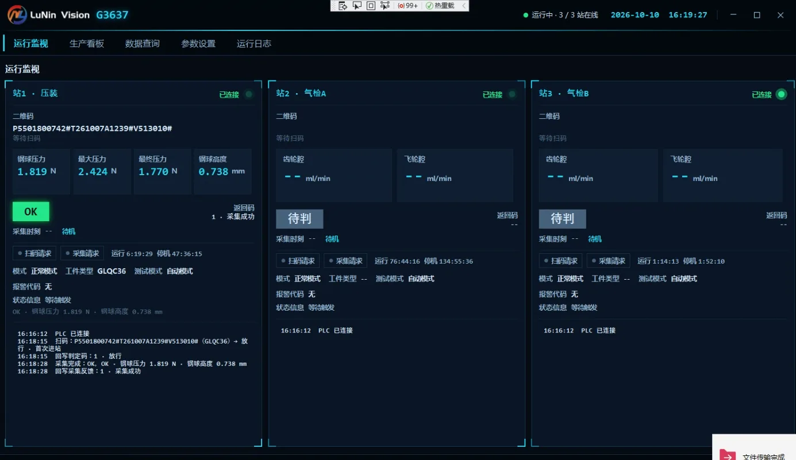Click station 2 log entry PLC 已连接
The height and width of the screenshot is (460, 796).
click(x=317, y=331)
